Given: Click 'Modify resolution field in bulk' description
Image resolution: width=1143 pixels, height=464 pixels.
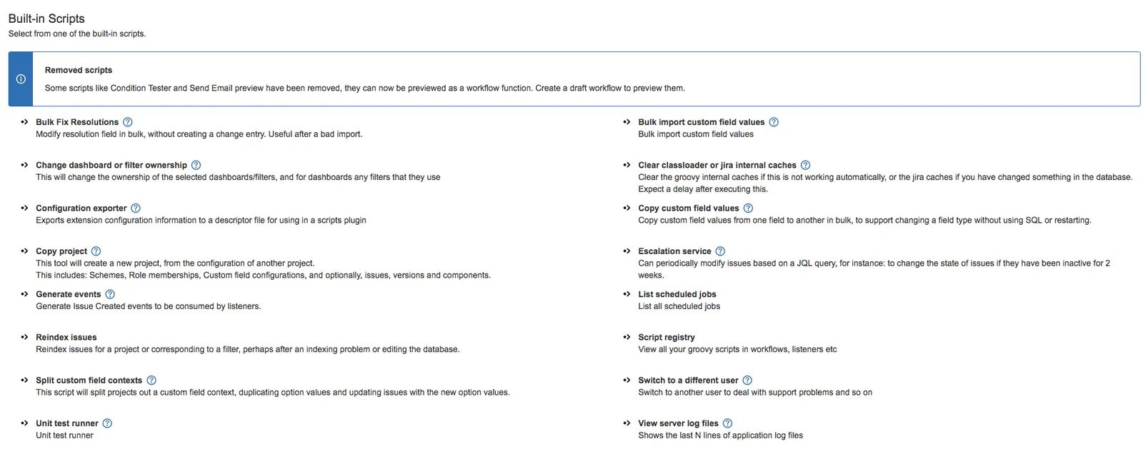Looking at the screenshot, I should 199,134.
